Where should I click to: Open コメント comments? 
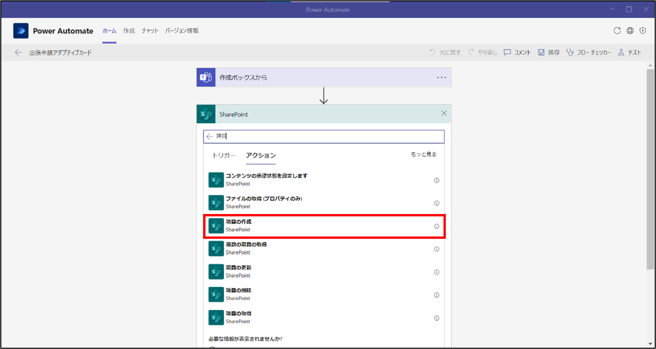pyautogui.click(x=517, y=52)
